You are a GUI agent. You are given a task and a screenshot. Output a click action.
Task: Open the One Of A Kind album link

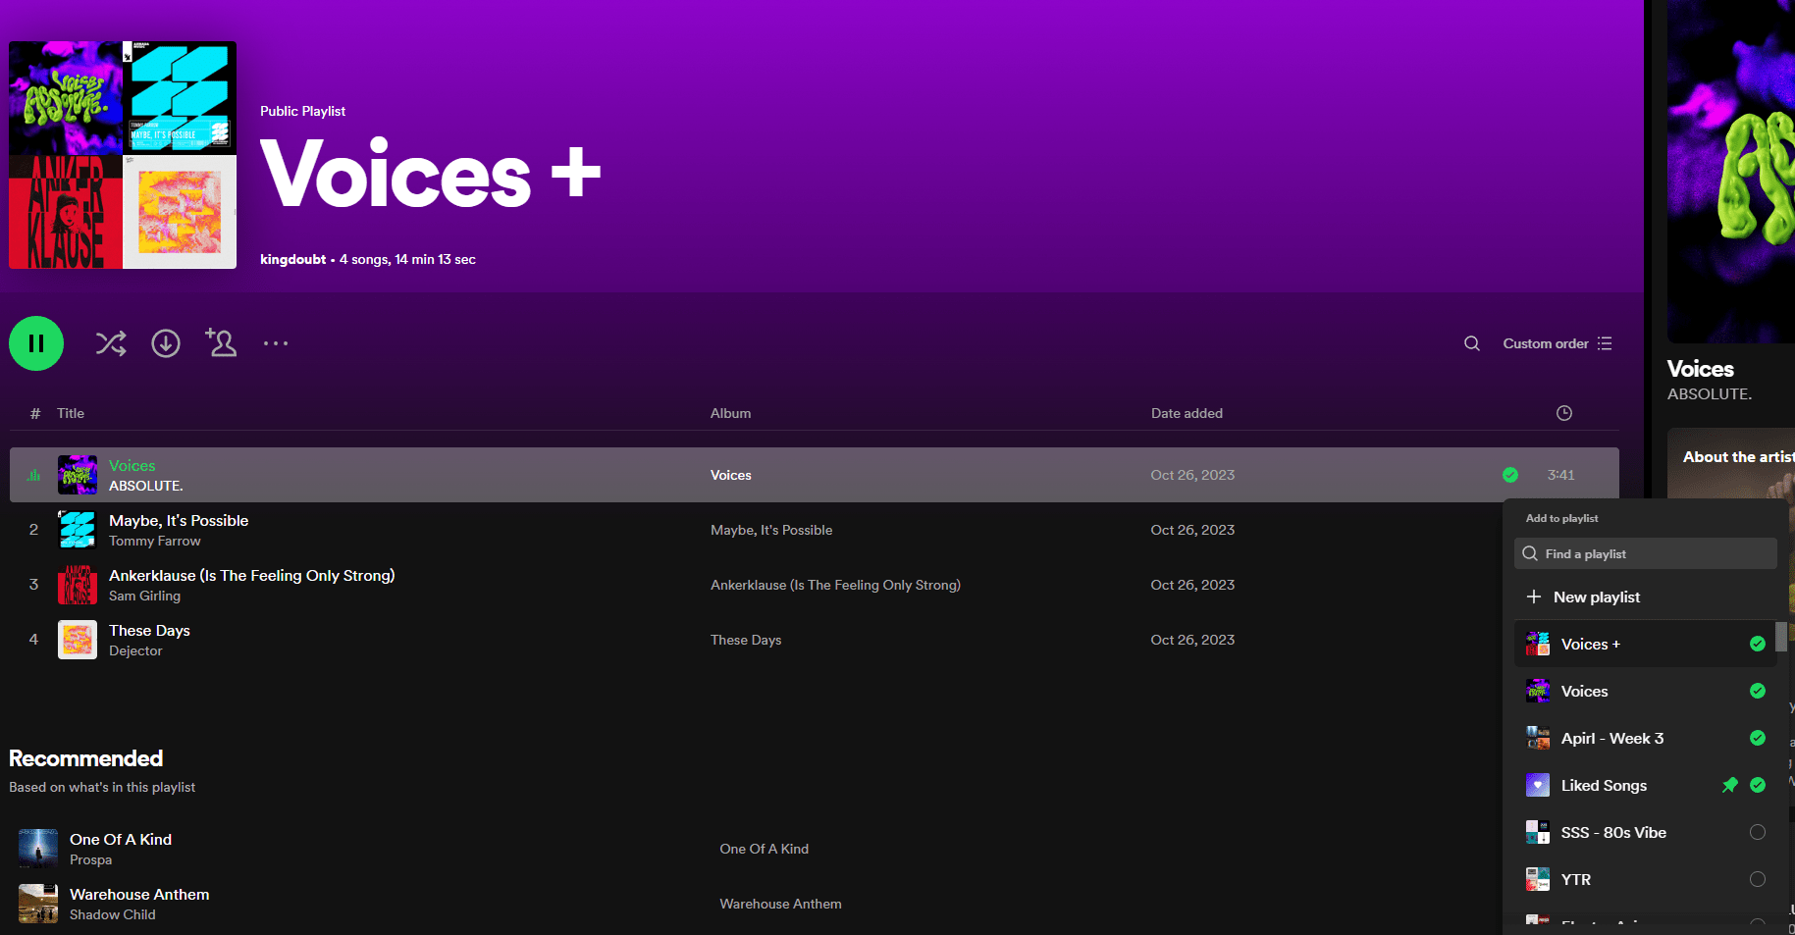(x=765, y=849)
